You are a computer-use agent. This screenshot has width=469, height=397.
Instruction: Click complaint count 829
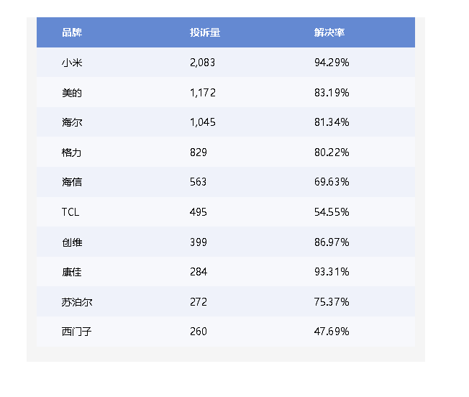pyautogui.click(x=199, y=152)
